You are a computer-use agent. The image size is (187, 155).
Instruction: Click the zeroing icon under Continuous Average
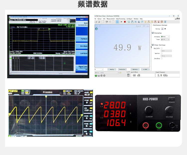point(162,29)
